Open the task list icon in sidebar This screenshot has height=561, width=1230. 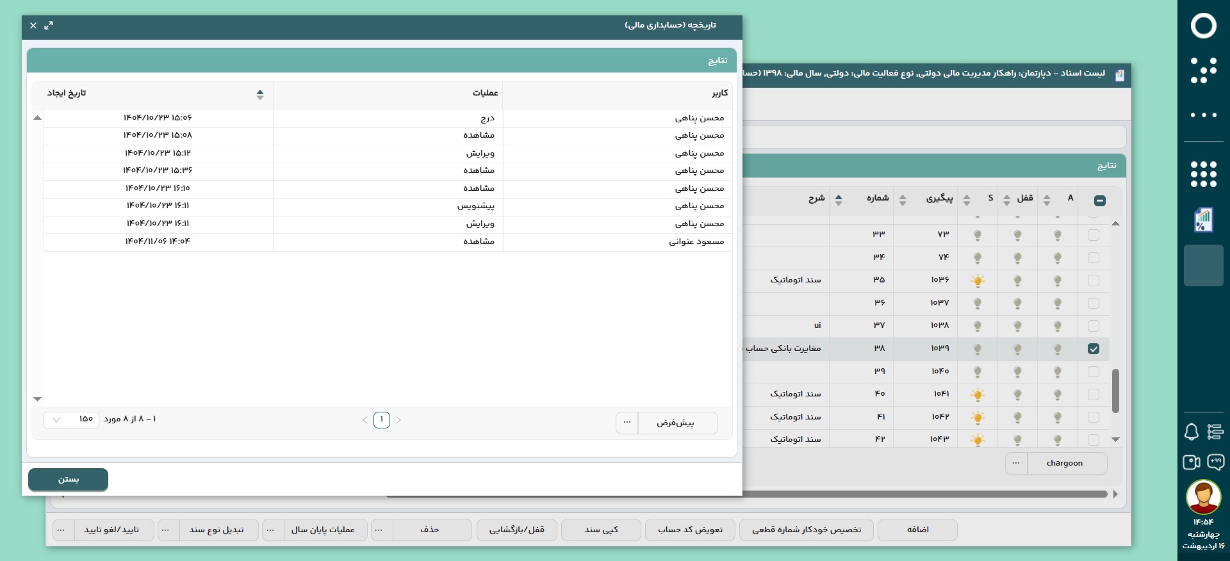[1215, 432]
